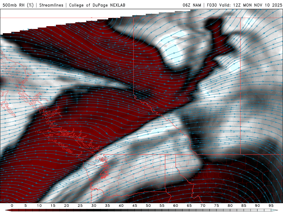Viewport: 283px width, 212px height.
Task: Click the "Valid: 12Z MON NOV 10 2025" text
Action: 250,5
